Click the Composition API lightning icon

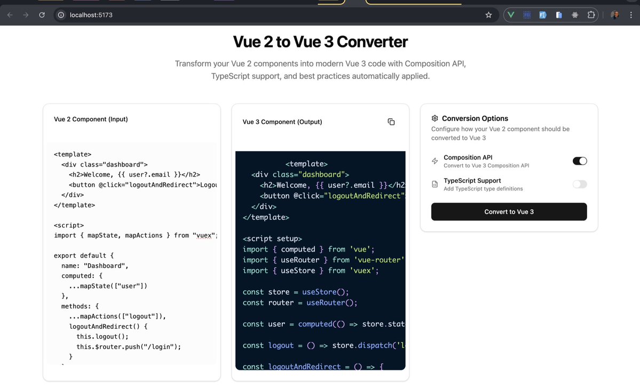(434, 161)
